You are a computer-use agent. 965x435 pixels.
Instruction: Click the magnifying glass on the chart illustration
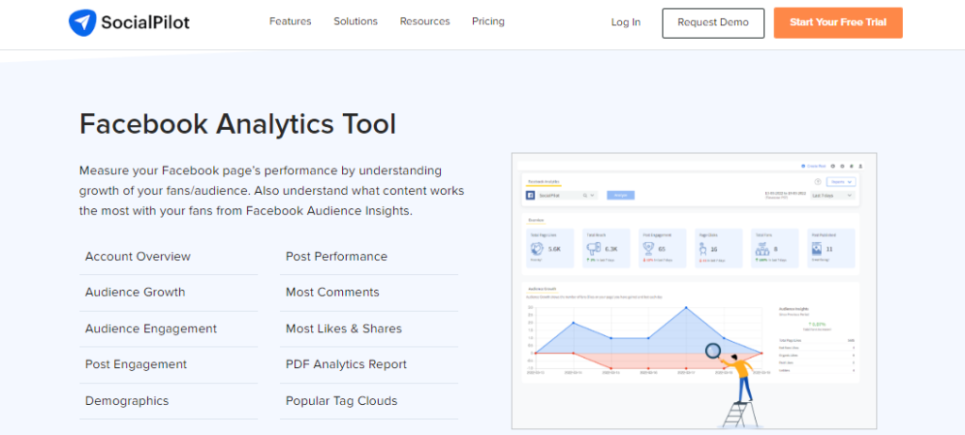point(713,350)
